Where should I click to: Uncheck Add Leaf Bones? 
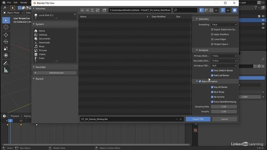[212, 75]
